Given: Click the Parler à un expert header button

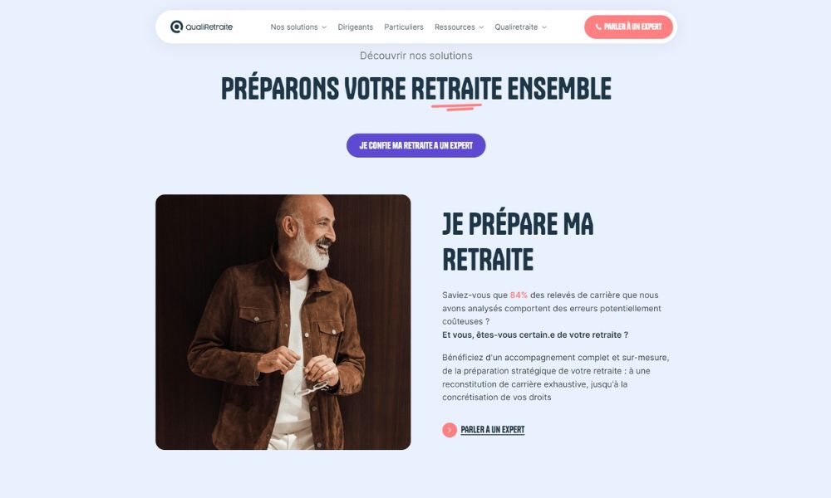Looking at the screenshot, I should tap(628, 27).
